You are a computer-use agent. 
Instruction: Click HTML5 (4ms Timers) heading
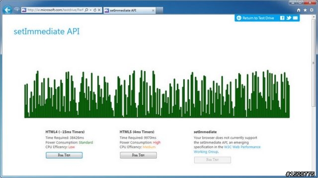(x=137, y=132)
